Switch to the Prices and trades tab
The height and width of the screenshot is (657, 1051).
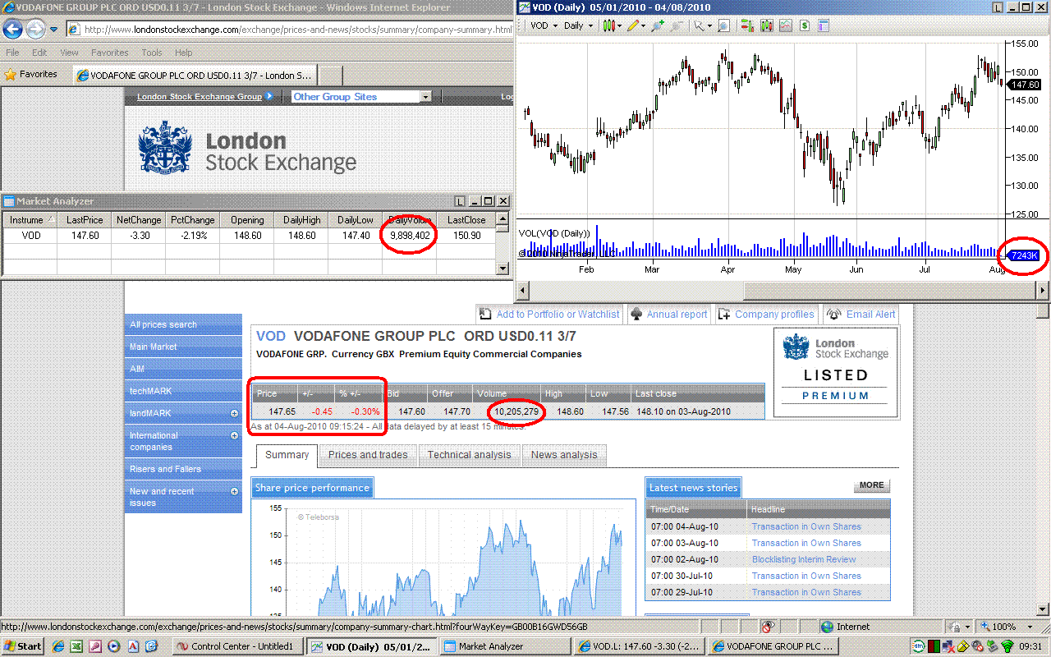coord(368,455)
